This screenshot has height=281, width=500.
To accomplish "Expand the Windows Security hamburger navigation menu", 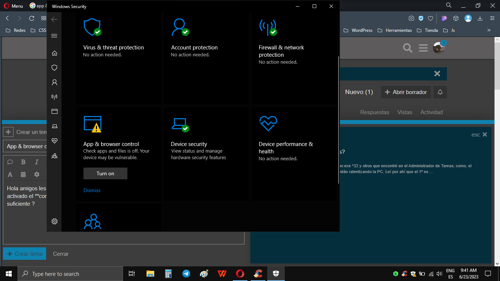I will point(54,35).
